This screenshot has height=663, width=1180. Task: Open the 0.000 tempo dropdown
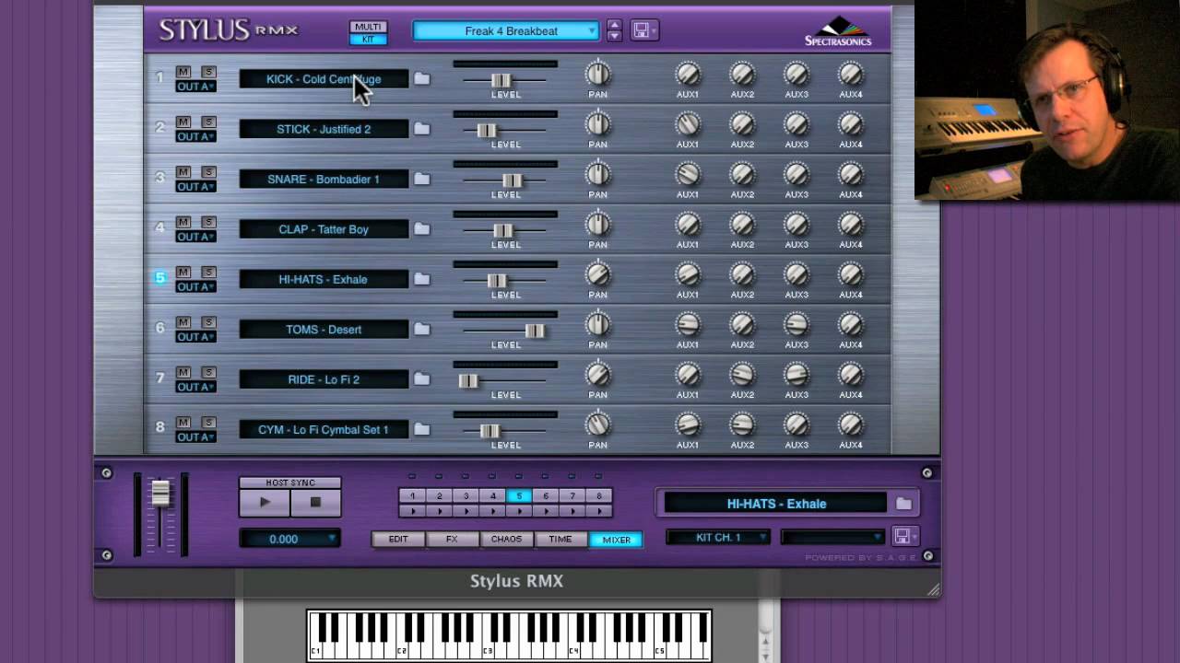coord(289,539)
